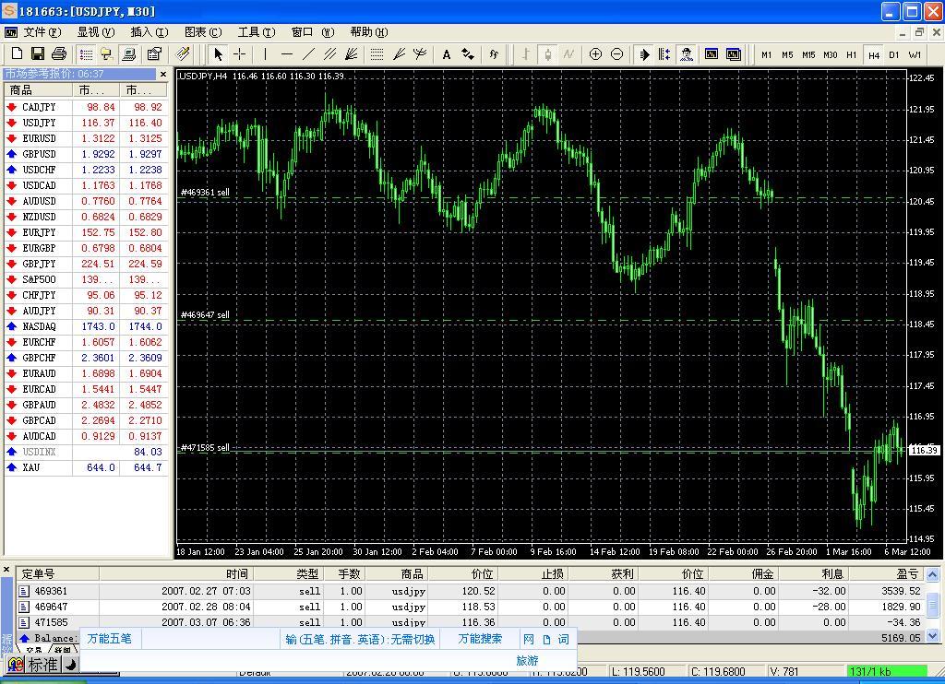This screenshot has height=684, width=945.
Task: Switch chart to D1 timeframe
Action: click(893, 54)
